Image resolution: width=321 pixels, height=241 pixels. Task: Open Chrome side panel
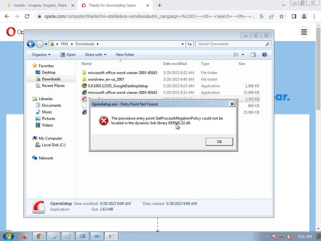tap(294, 16)
